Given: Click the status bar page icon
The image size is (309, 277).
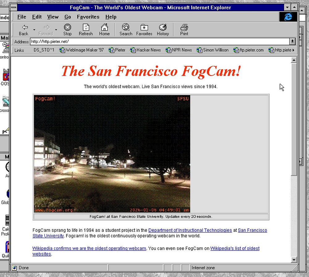Looking at the screenshot, I should [14, 268].
